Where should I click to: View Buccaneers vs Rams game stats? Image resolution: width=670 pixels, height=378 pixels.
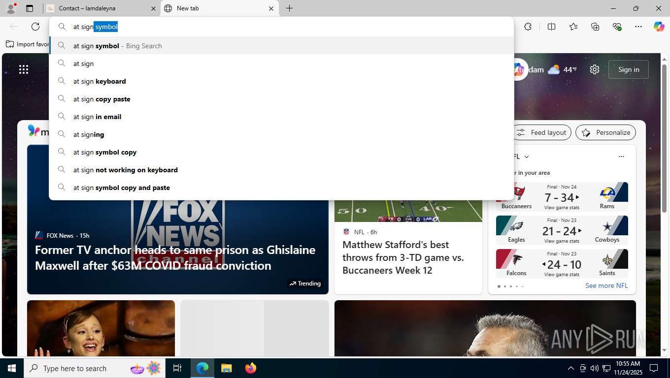[x=562, y=208]
